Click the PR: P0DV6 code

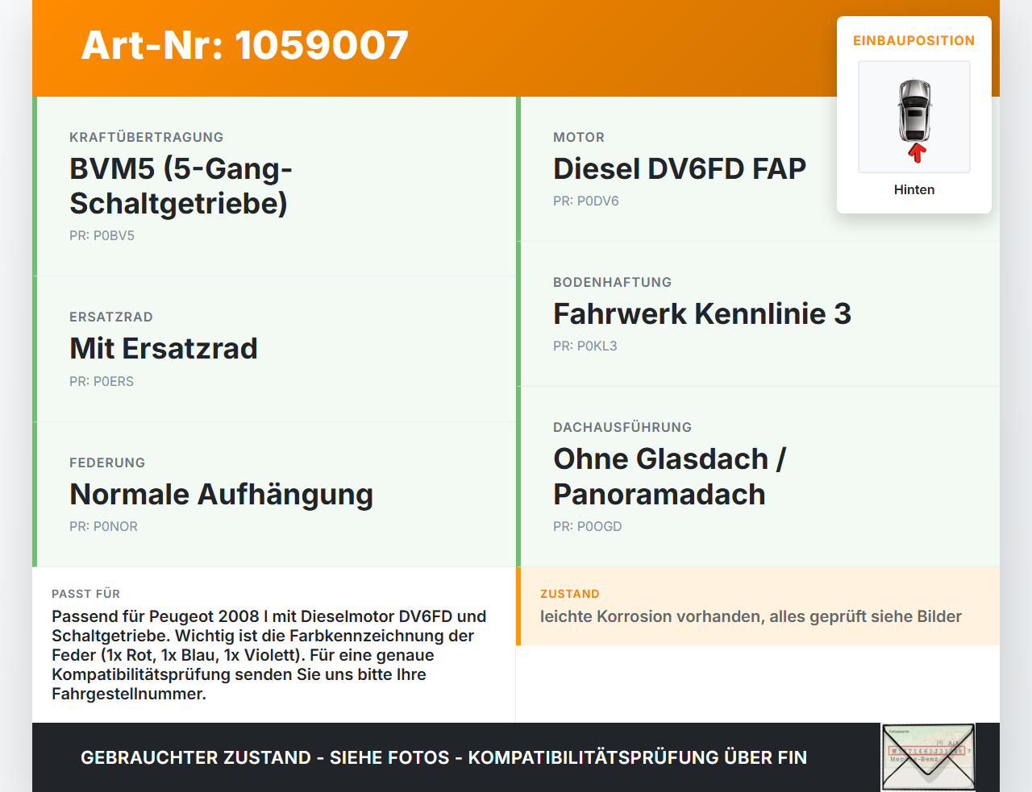pos(586,201)
